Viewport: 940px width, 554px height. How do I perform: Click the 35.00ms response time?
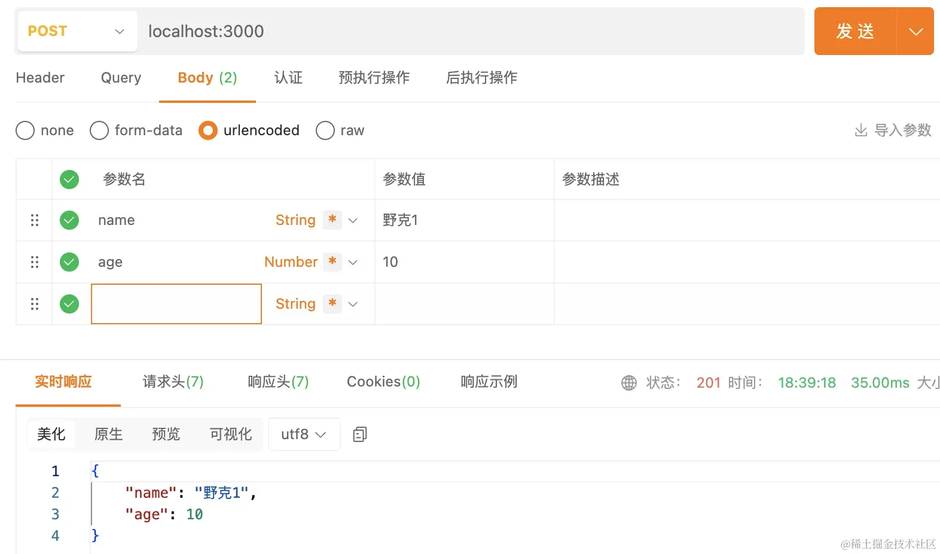(x=880, y=383)
